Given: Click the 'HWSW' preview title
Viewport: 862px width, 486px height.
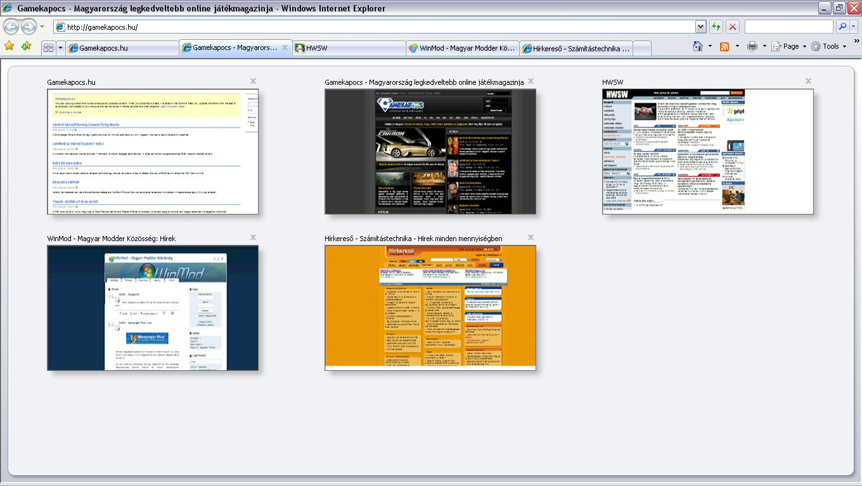Looking at the screenshot, I should pos(613,82).
